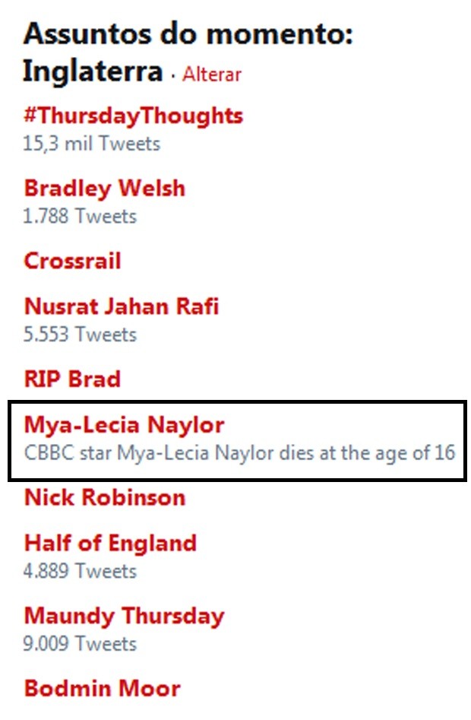
Task: Click the 5.553 Tweets count
Action: 81,335
